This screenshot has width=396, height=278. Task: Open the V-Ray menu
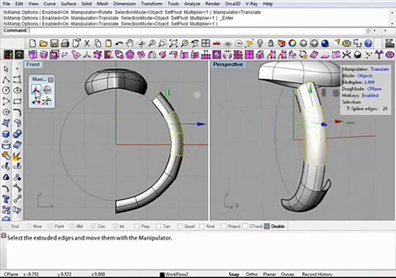point(251,4)
